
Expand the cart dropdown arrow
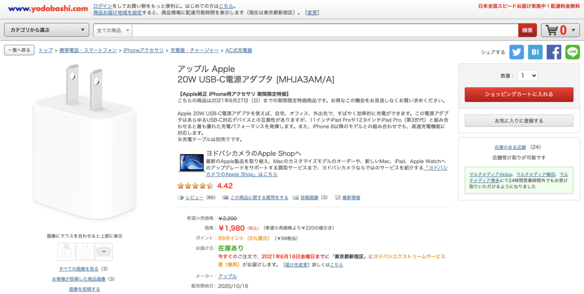click(573, 30)
